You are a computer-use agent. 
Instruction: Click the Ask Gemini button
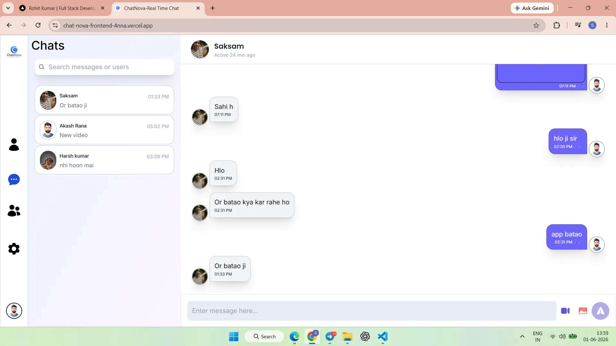click(x=532, y=8)
